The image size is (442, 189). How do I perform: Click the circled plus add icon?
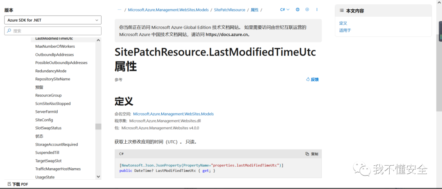click(307, 9)
